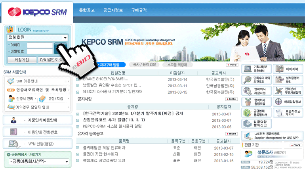Open 지문인식이용안내 banner

click(x=38, y=120)
